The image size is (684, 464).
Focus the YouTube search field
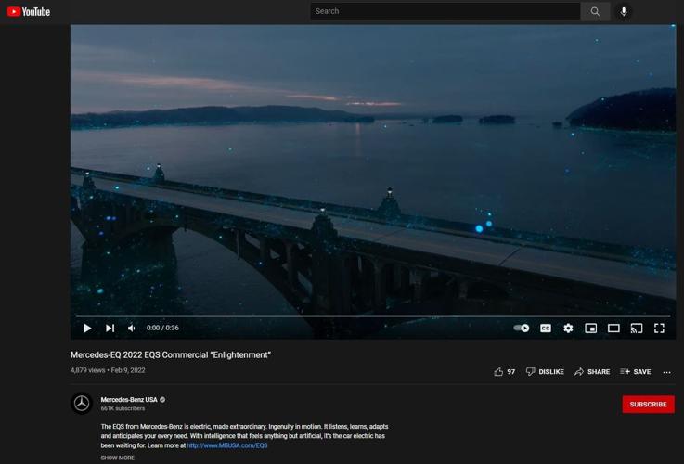444,11
